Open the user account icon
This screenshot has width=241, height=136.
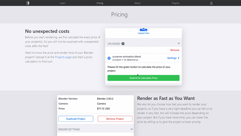[x=211, y=3]
